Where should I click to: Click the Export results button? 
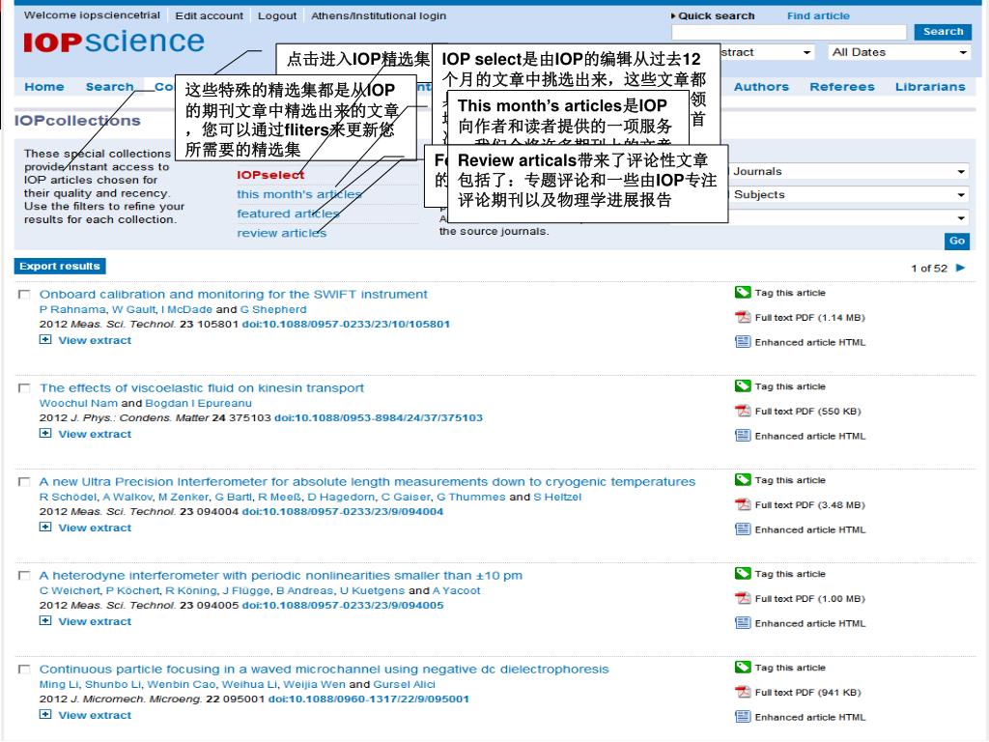60,267
